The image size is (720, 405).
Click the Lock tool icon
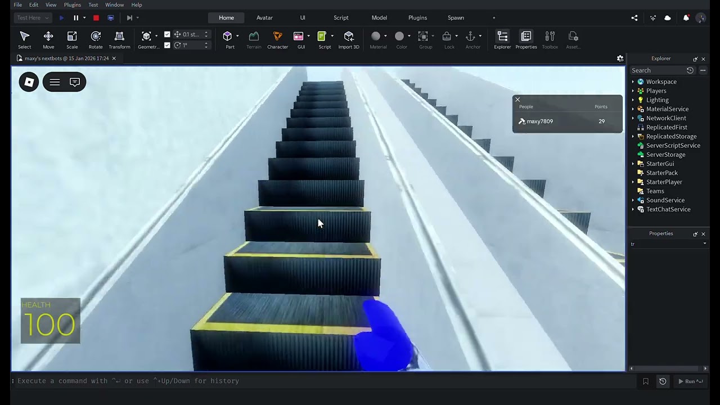(x=447, y=37)
